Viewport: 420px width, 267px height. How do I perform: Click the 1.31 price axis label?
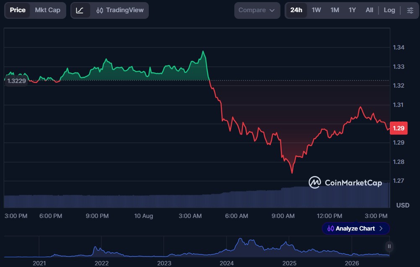(399, 105)
